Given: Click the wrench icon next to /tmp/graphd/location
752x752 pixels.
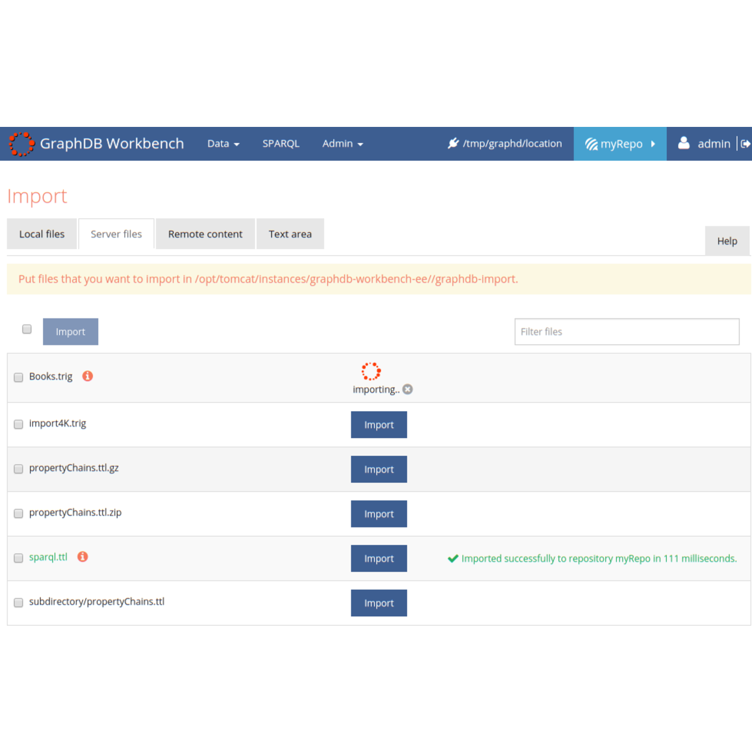Looking at the screenshot, I should [453, 143].
